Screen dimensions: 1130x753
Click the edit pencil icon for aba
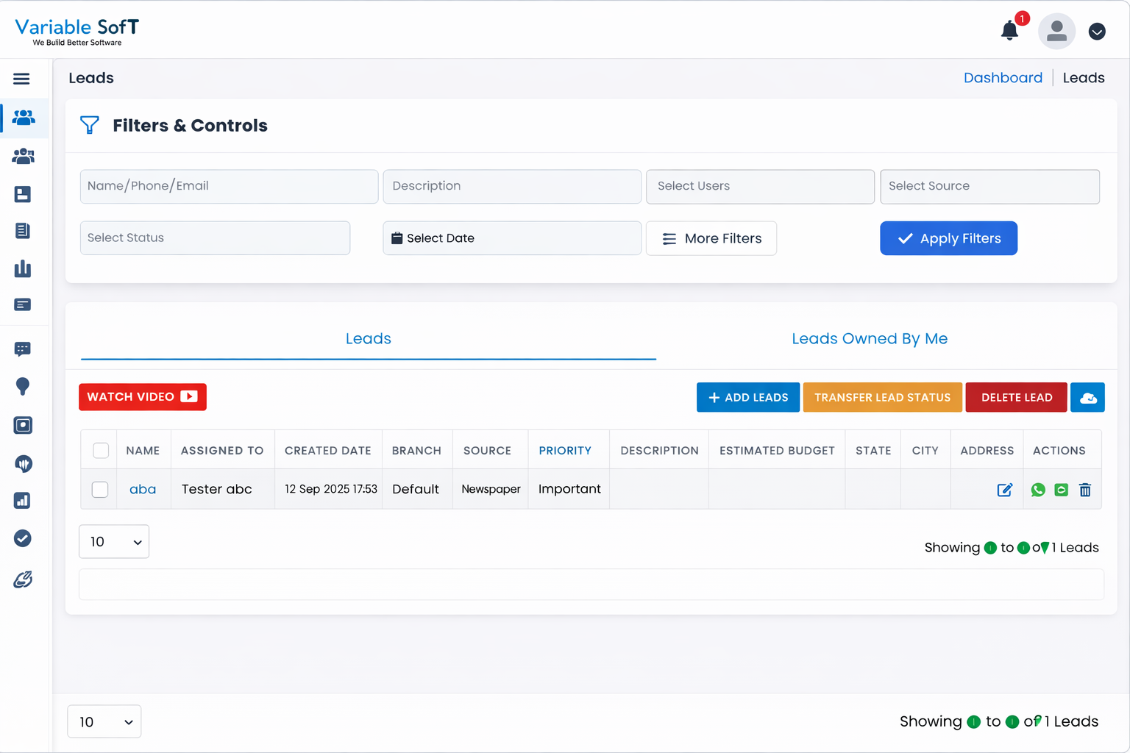(x=1004, y=490)
